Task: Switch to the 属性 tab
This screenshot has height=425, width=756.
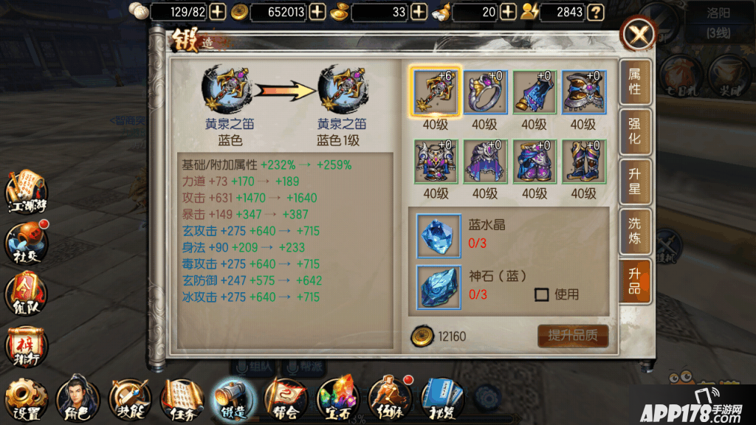Action: [634, 81]
